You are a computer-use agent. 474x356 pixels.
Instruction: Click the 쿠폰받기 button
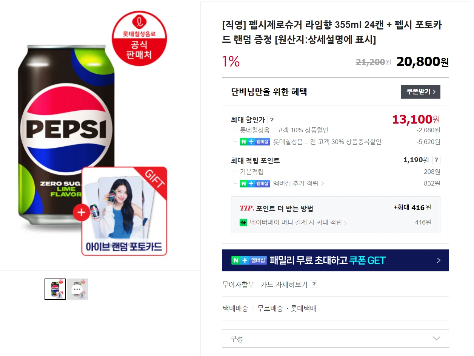coord(420,92)
